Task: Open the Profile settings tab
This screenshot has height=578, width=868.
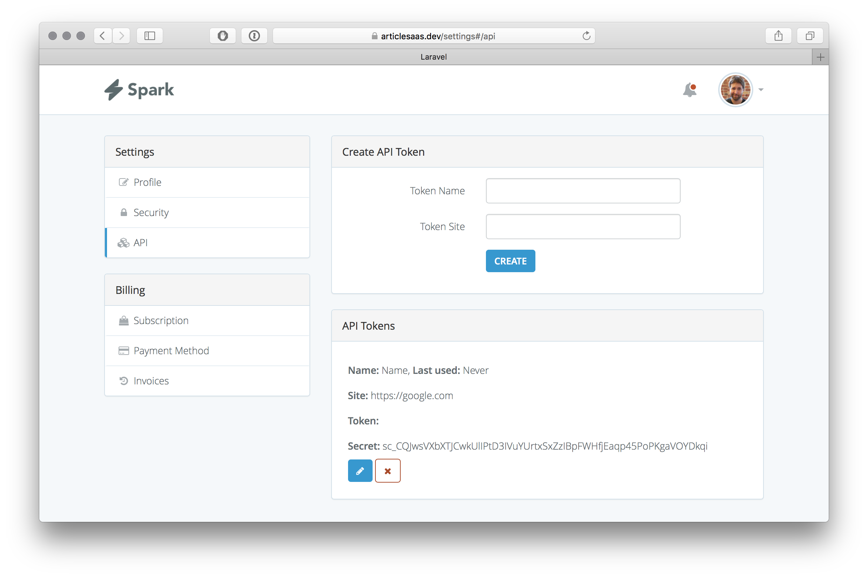Action: (x=147, y=182)
